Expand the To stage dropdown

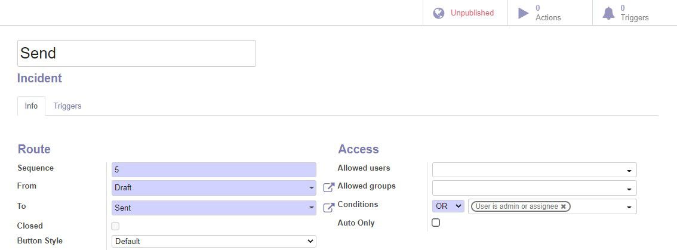click(214, 208)
